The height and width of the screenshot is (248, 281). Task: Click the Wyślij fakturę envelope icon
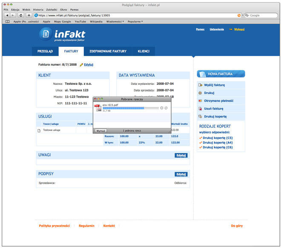[200, 85]
